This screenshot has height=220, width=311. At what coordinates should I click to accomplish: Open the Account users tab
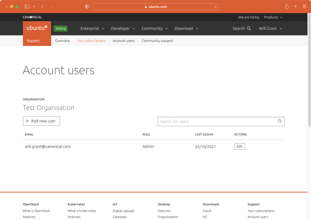click(x=124, y=41)
